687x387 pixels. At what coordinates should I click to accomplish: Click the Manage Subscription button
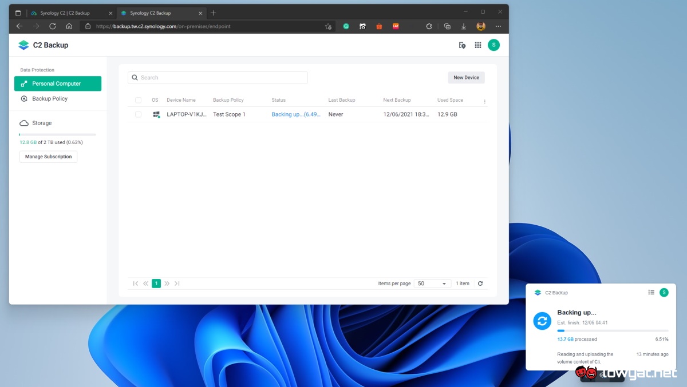tap(48, 157)
